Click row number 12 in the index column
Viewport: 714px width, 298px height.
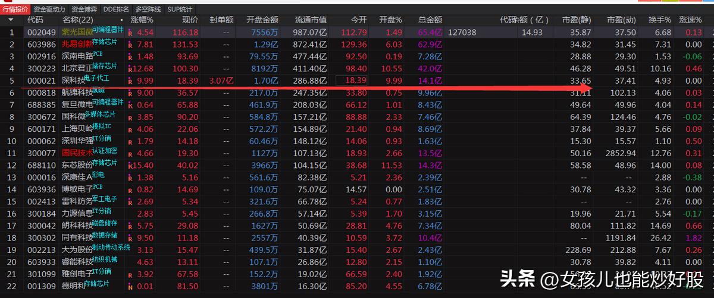(x=11, y=165)
